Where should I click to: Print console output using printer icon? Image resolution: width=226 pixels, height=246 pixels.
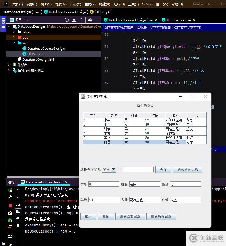pos(18,219)
